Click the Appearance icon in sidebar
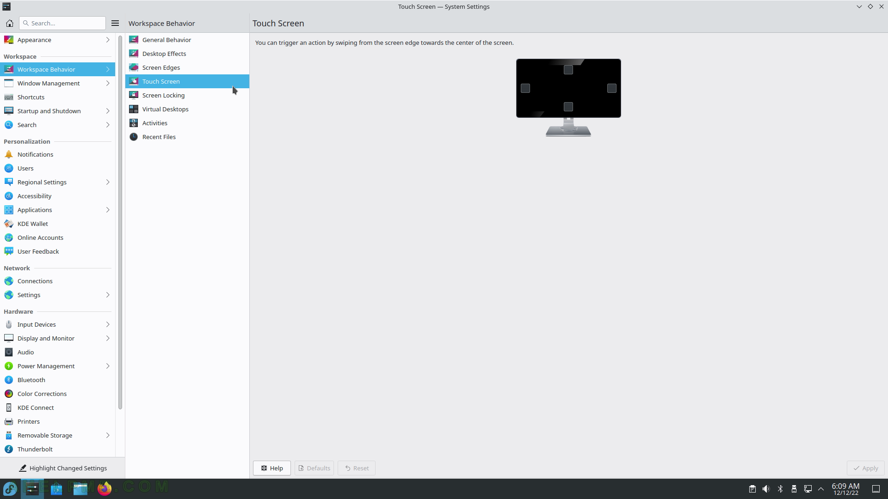Screen dimensions: 888x499 pos(9,40)
